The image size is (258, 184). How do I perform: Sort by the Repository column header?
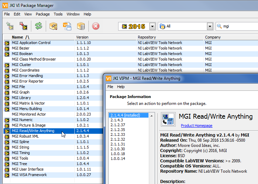tap(170, 37)
